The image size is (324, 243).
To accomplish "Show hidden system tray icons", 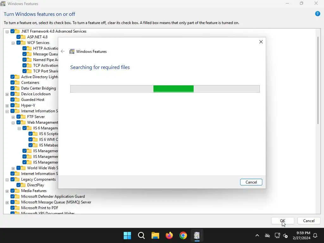I will (257, 235).
